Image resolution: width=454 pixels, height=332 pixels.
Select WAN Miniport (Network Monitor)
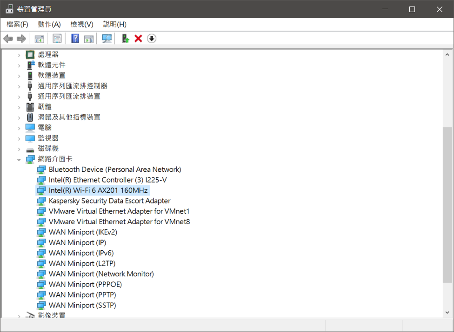101,274
